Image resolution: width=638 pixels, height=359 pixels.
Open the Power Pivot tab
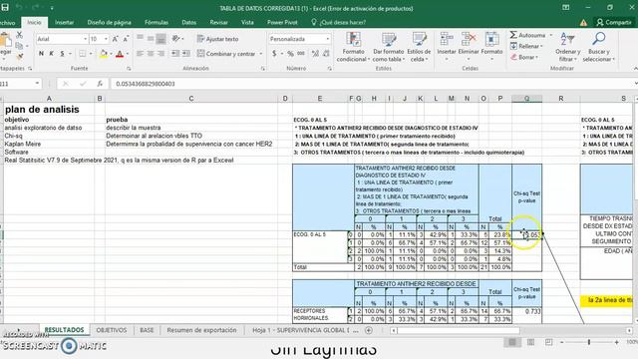(282, 22)
